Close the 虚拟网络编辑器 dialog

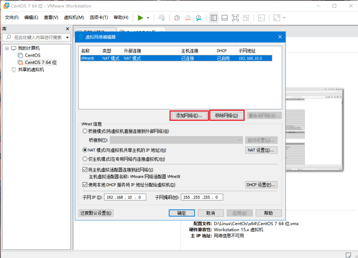(280, 37)
